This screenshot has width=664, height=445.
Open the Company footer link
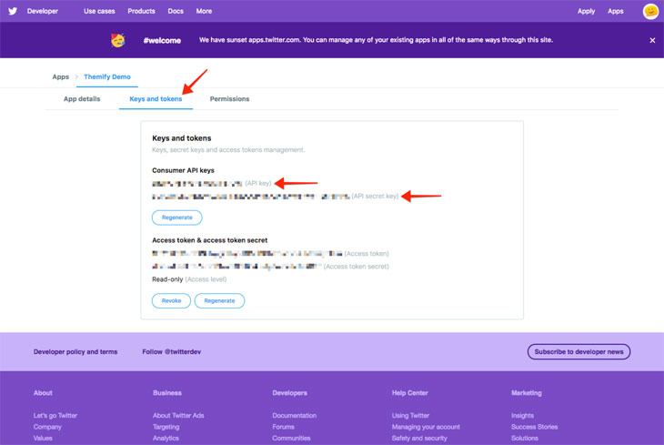(x=47, y=427)
